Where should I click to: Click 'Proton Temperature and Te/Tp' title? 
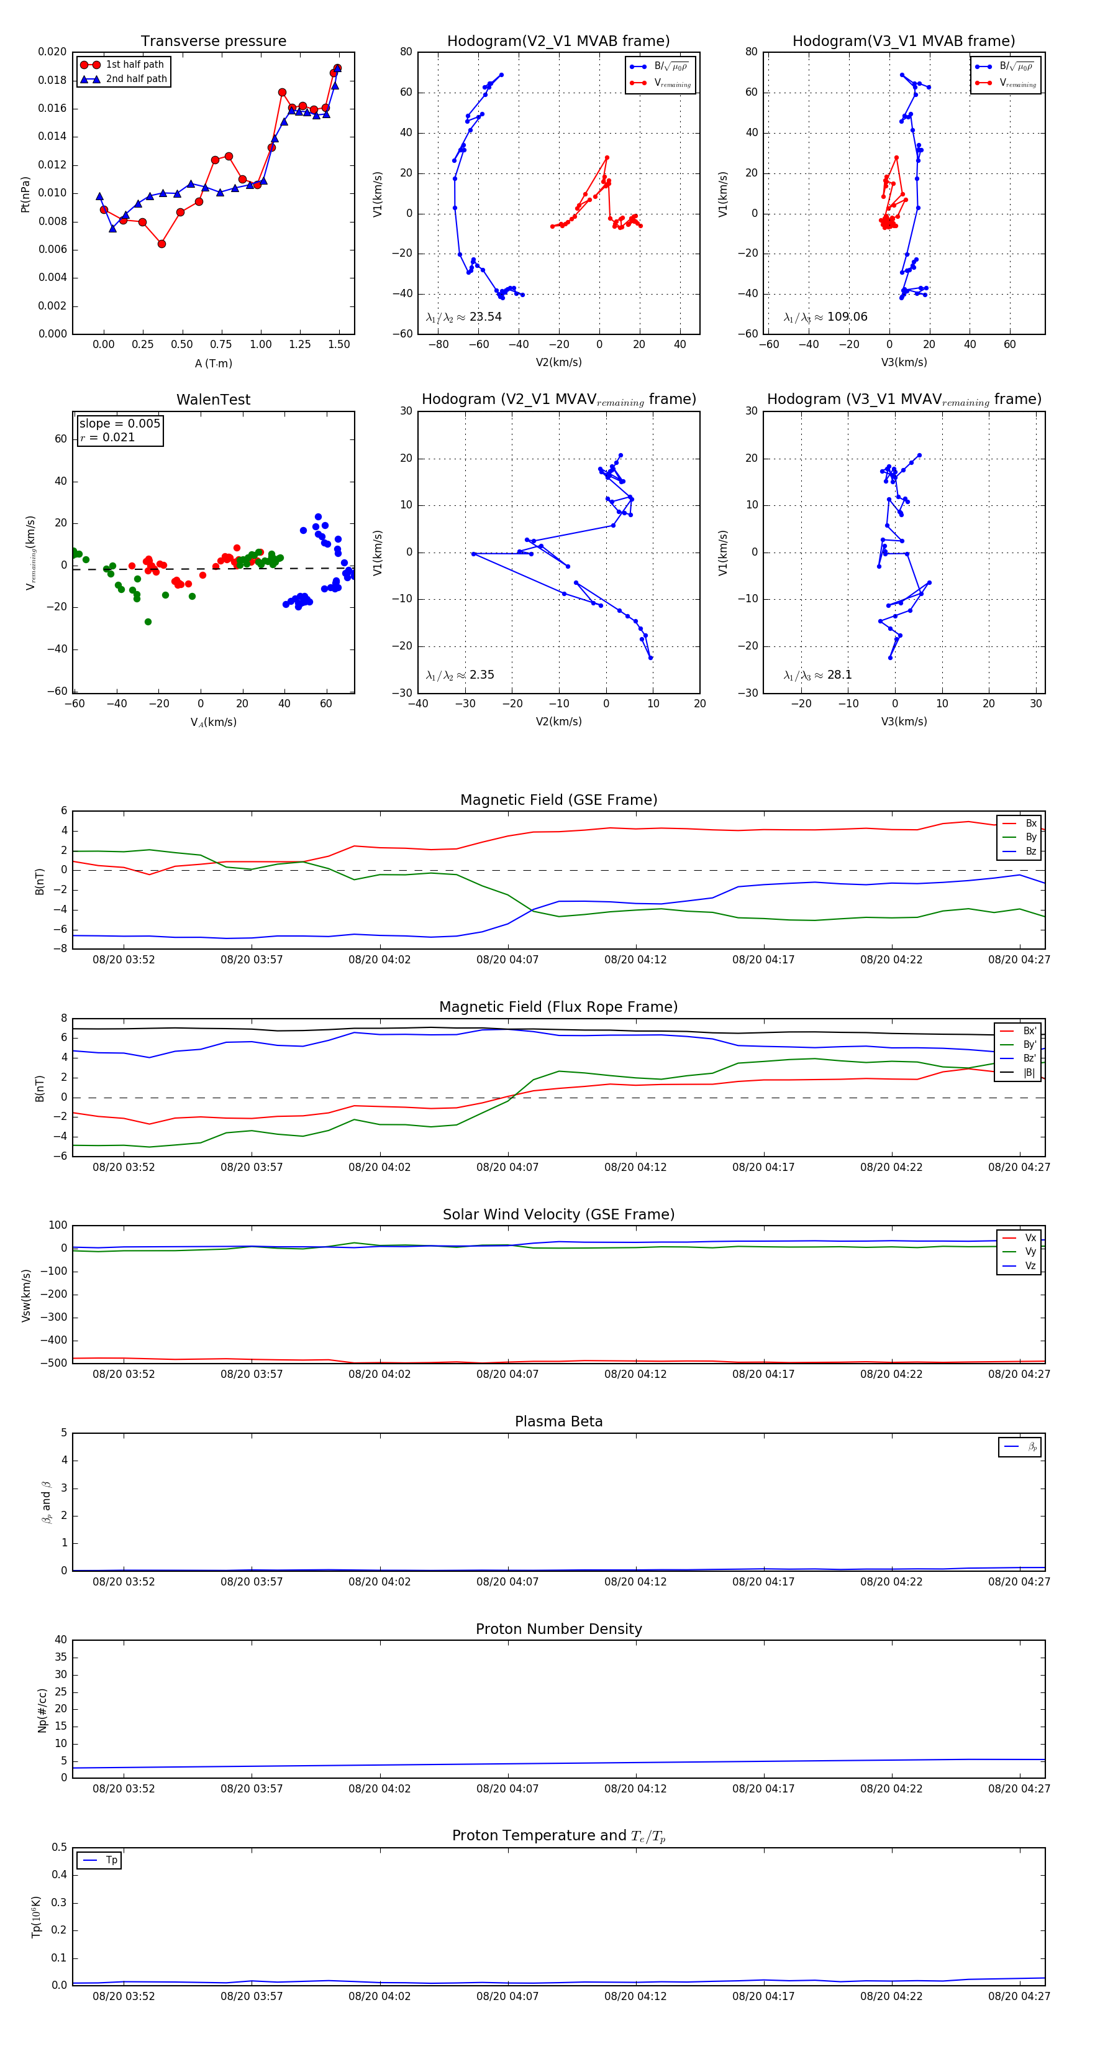558,1835
